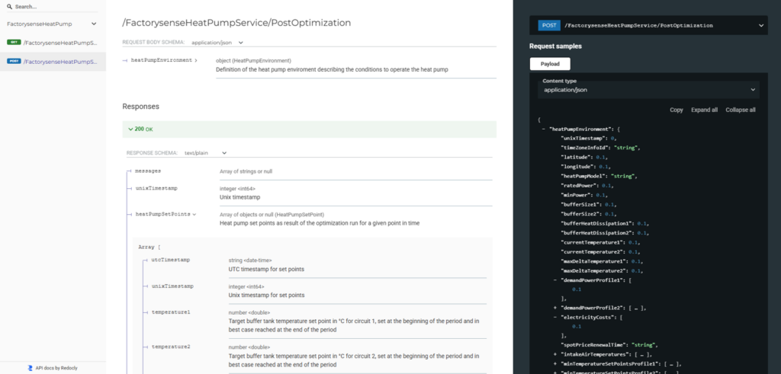Viewport: 781px width, 374px height.
Task: Collapse the heatPumpEnvironment JSON node
Action: click(542, 129)
